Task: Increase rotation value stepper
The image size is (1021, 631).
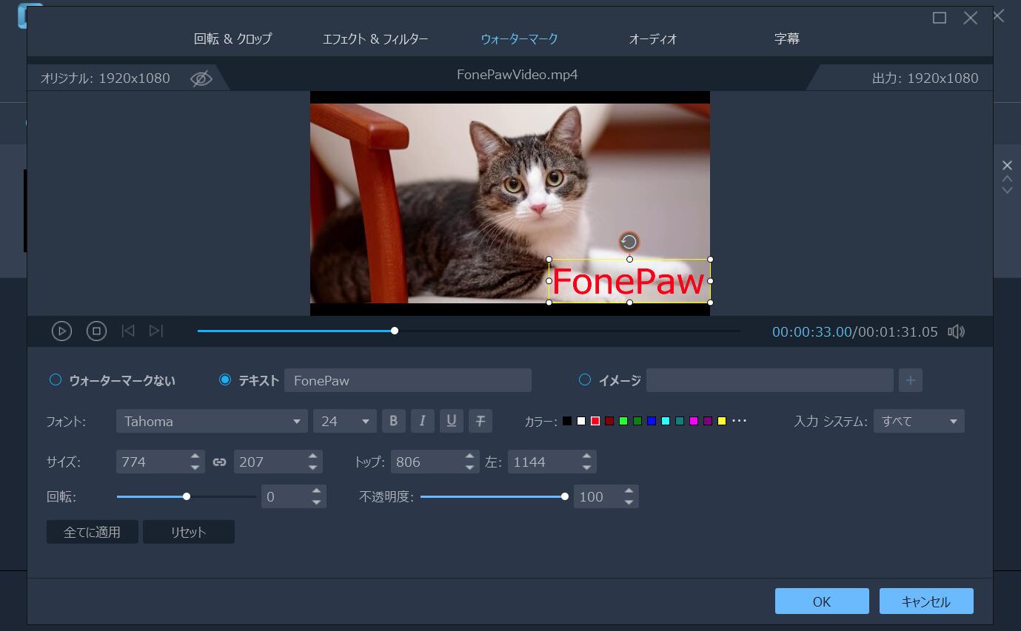Action: click(x=316, y=490)
